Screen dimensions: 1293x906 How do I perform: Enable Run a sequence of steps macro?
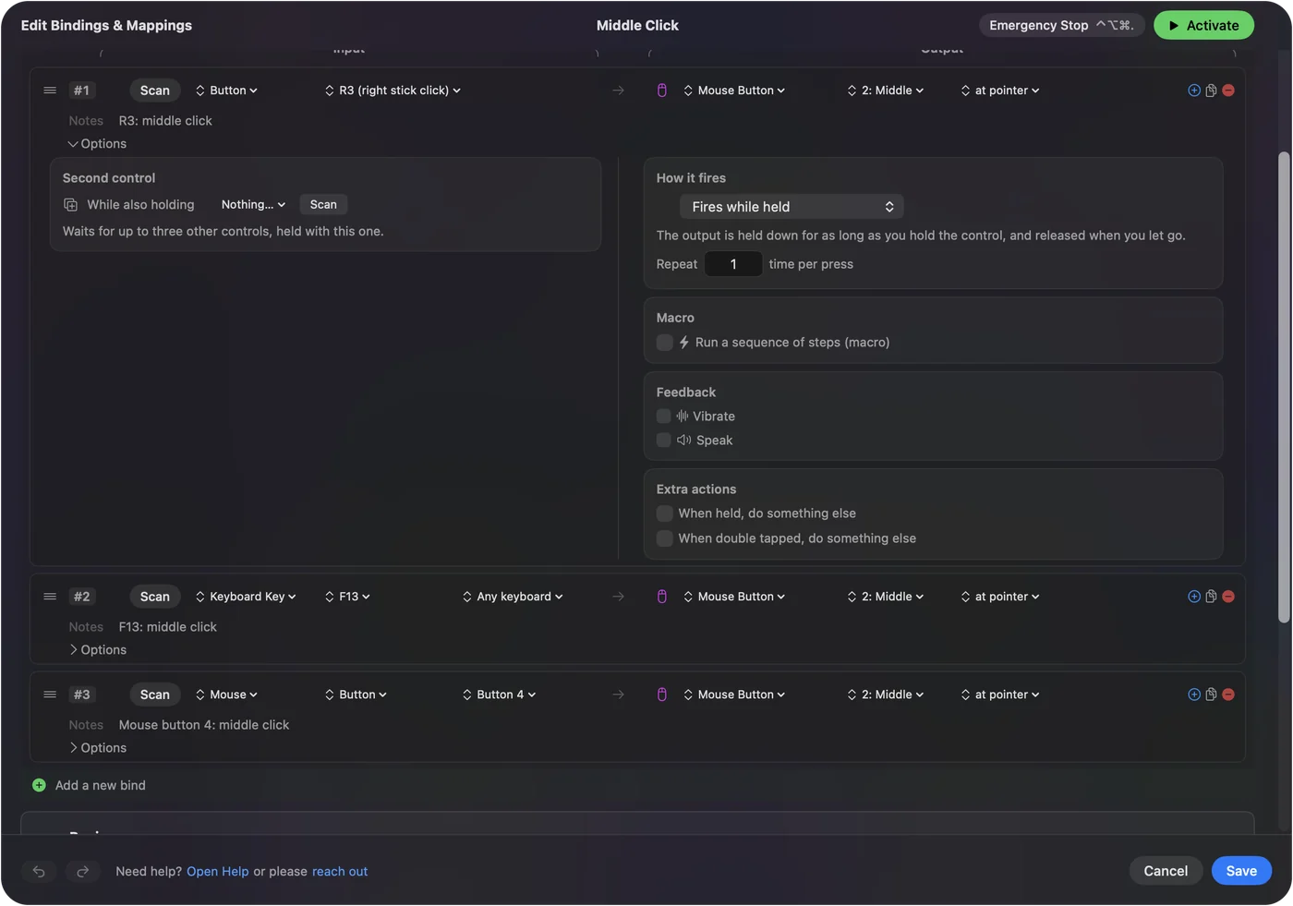(665, 343)
